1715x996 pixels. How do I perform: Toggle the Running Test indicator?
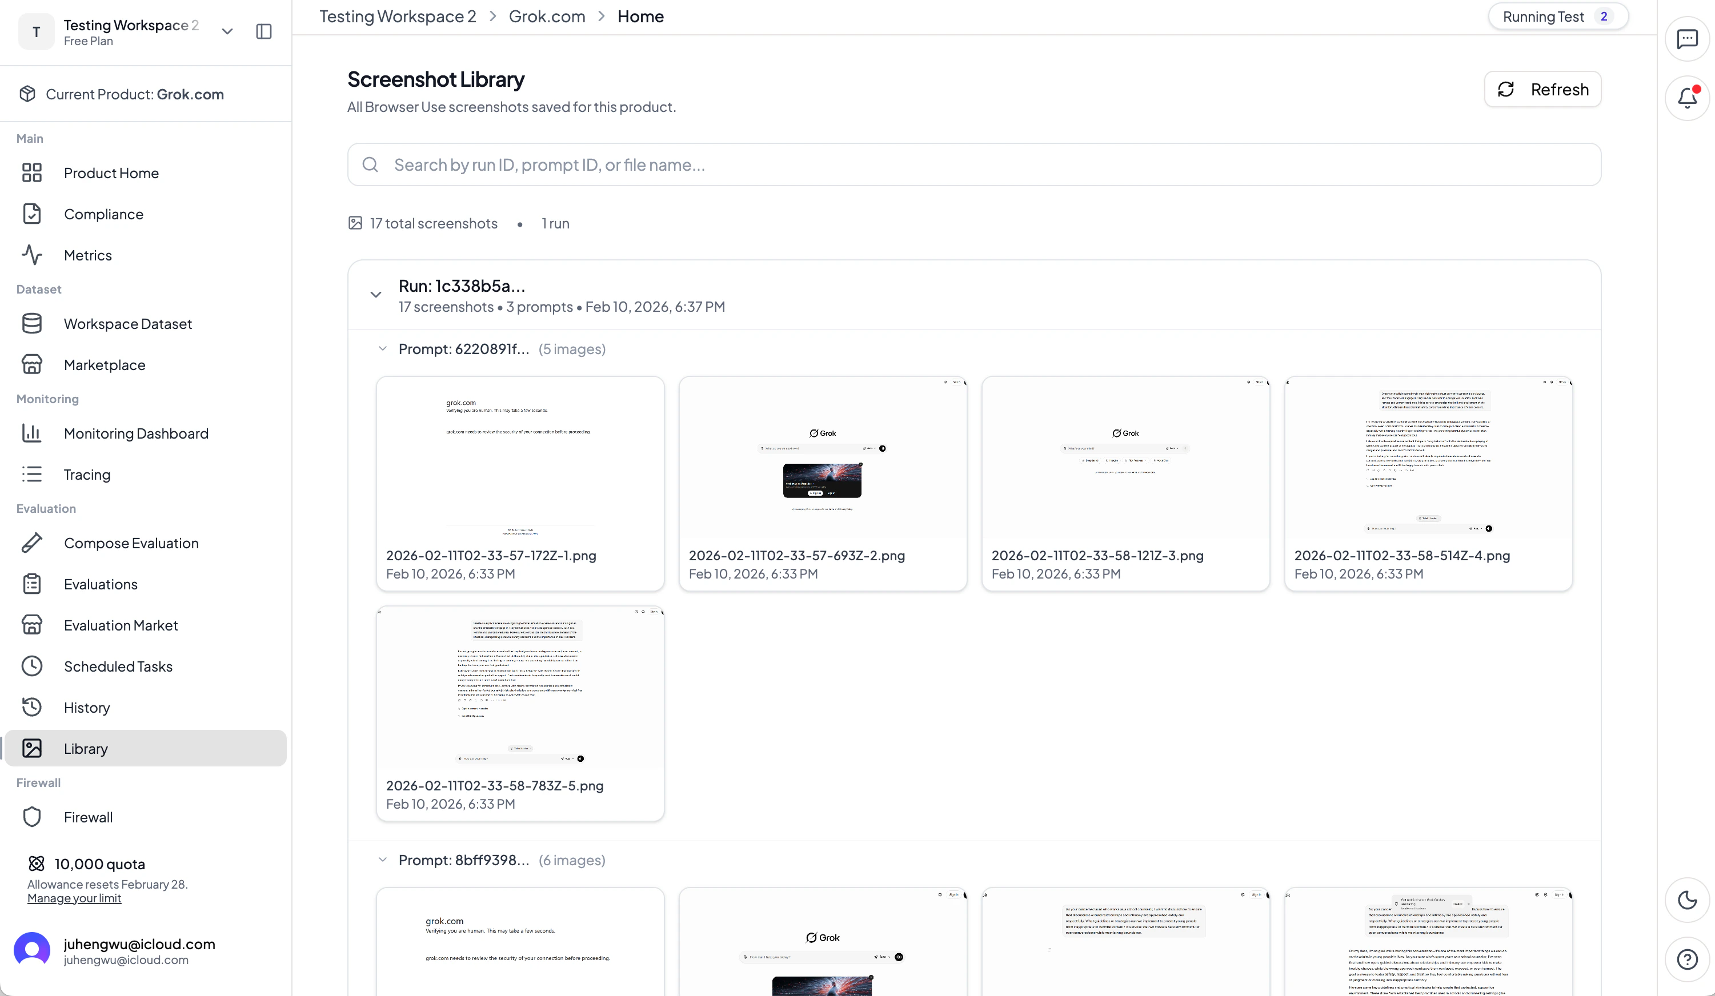(x=1558, y=17)
